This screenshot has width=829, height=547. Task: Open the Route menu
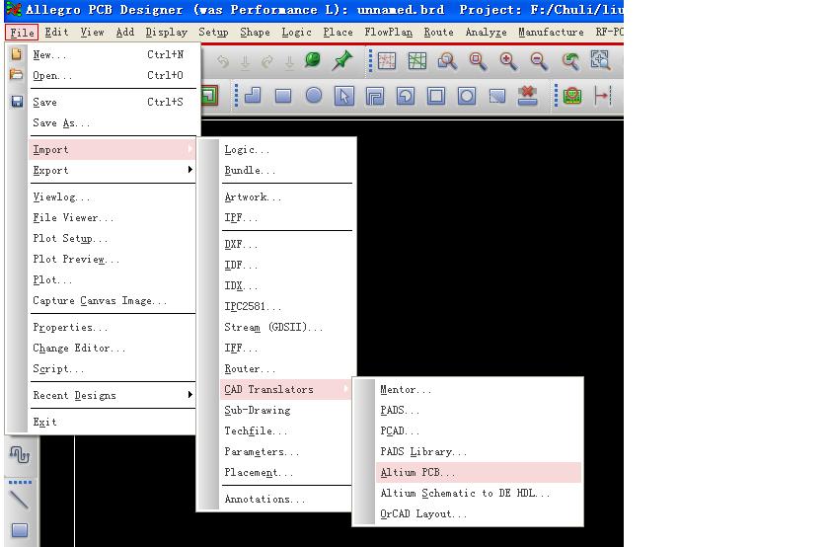tap(438, 33)
